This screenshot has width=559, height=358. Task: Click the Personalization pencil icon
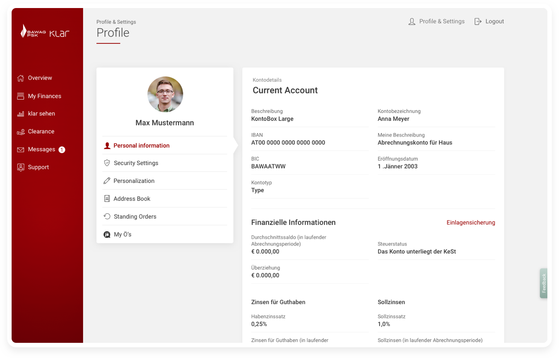pyautogui.click(x=107, y=181)
